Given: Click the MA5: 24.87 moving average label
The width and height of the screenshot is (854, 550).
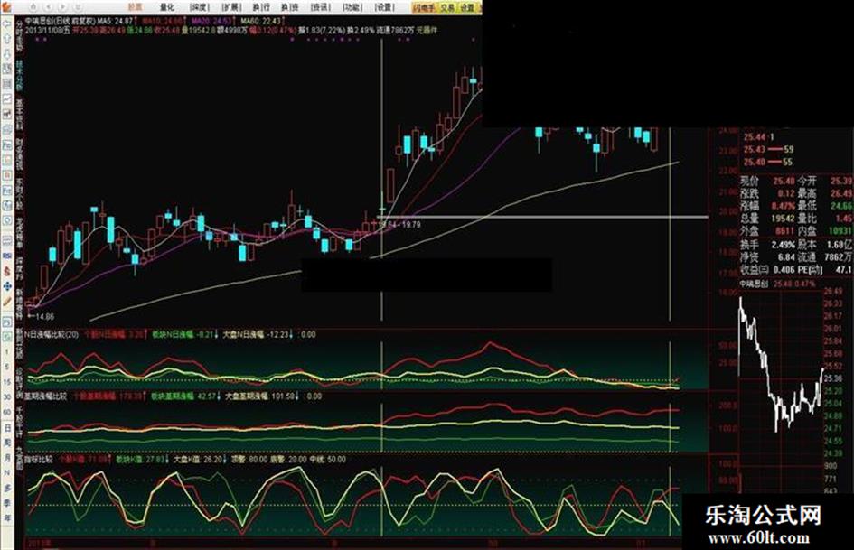Looking at the screenshot, I should (x=114, y=22).
